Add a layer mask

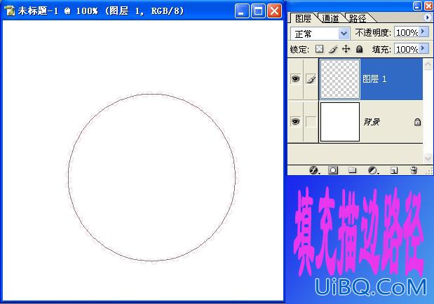pos(333,170)
